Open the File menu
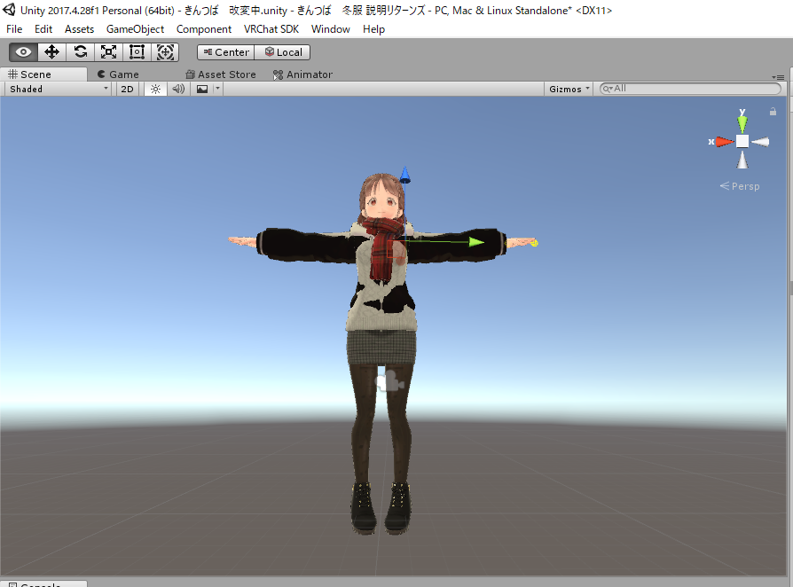 (x=14, y=29)
